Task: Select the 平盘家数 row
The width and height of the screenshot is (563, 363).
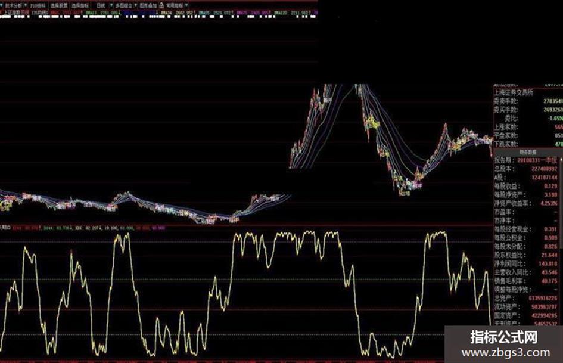Action: click(528, 135)
